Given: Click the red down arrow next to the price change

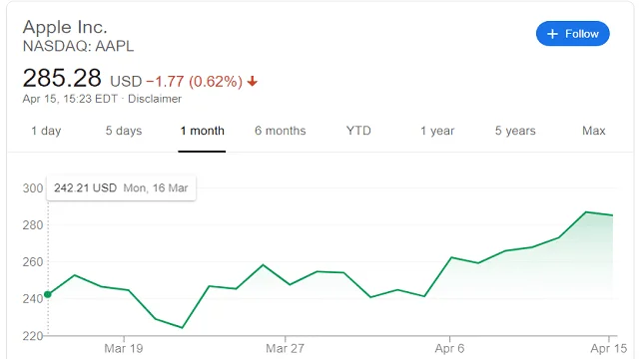Looking at the screenshot, I should pos(253,81).
